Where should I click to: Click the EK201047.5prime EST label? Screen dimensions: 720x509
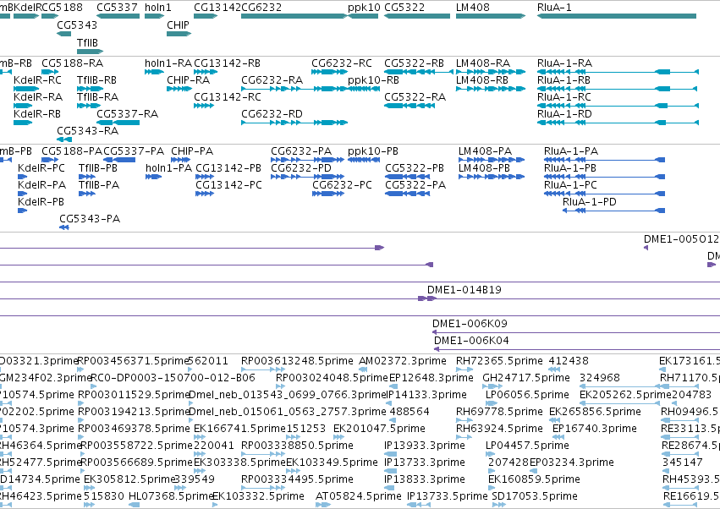point(379,429)
